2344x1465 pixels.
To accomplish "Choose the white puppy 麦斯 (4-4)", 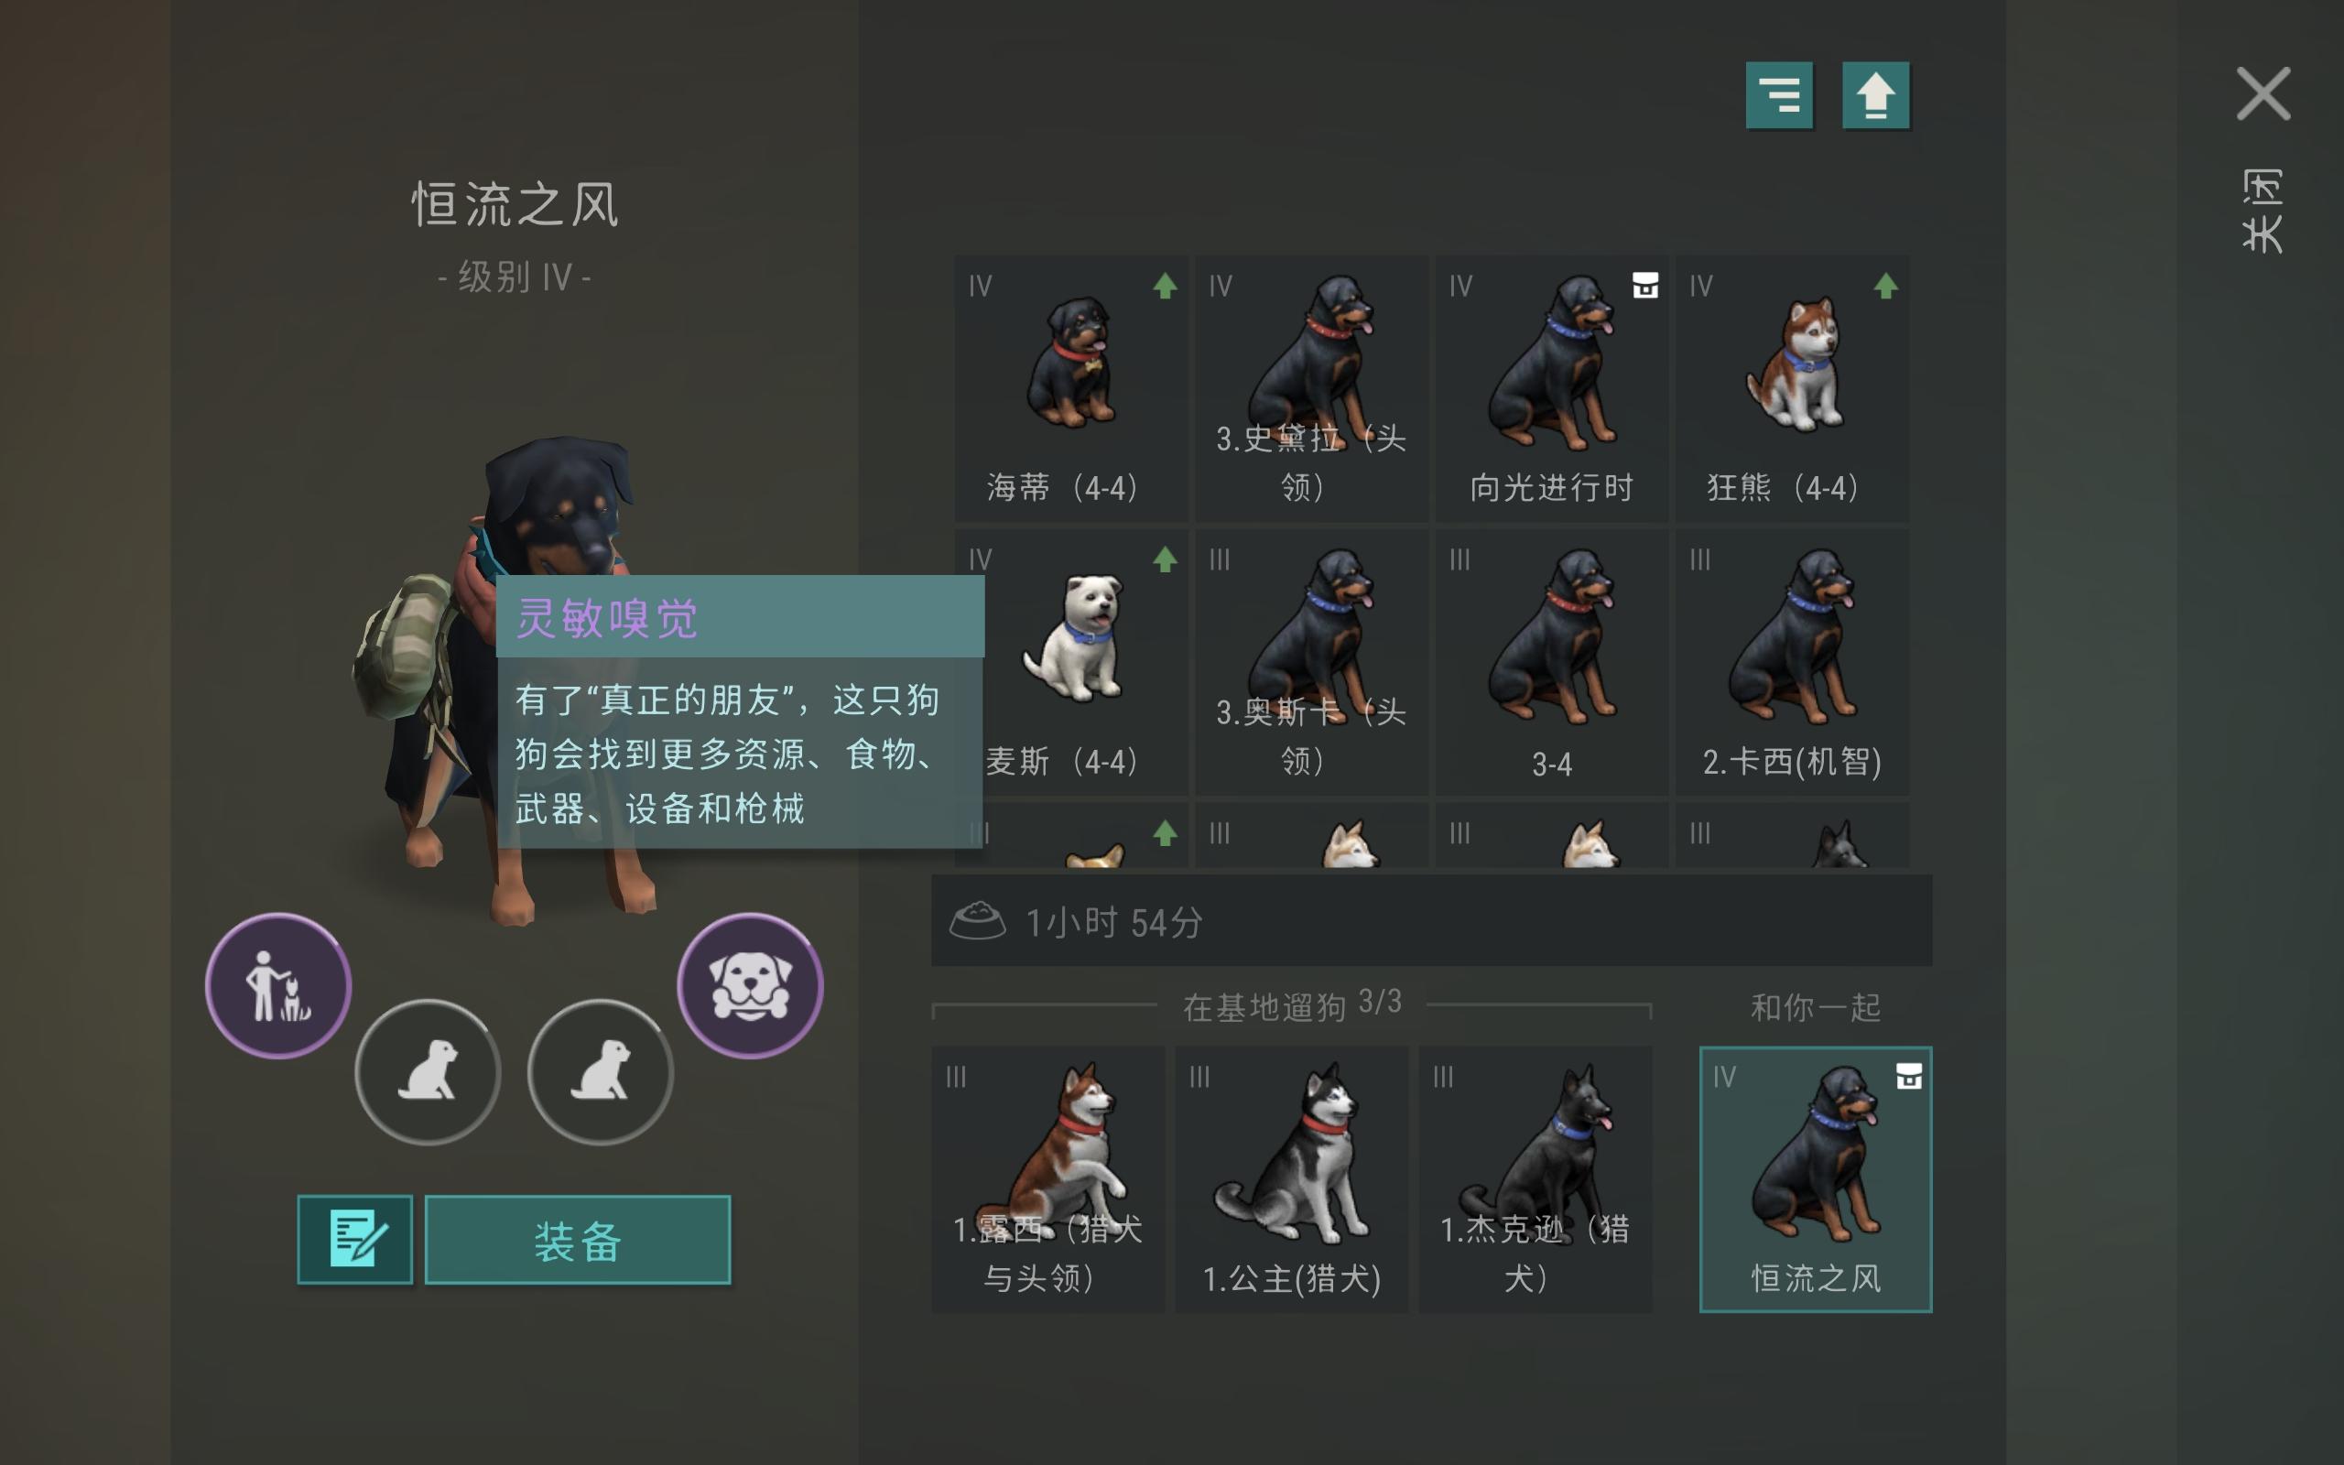I will coord(1071,662).
